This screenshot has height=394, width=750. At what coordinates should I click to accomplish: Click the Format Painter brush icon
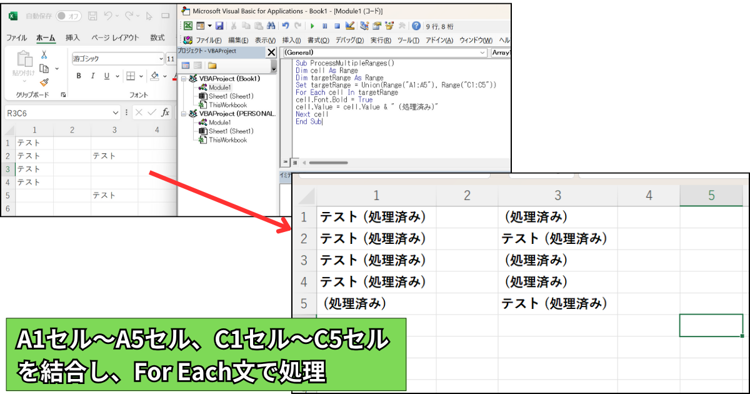pos(44,82)
